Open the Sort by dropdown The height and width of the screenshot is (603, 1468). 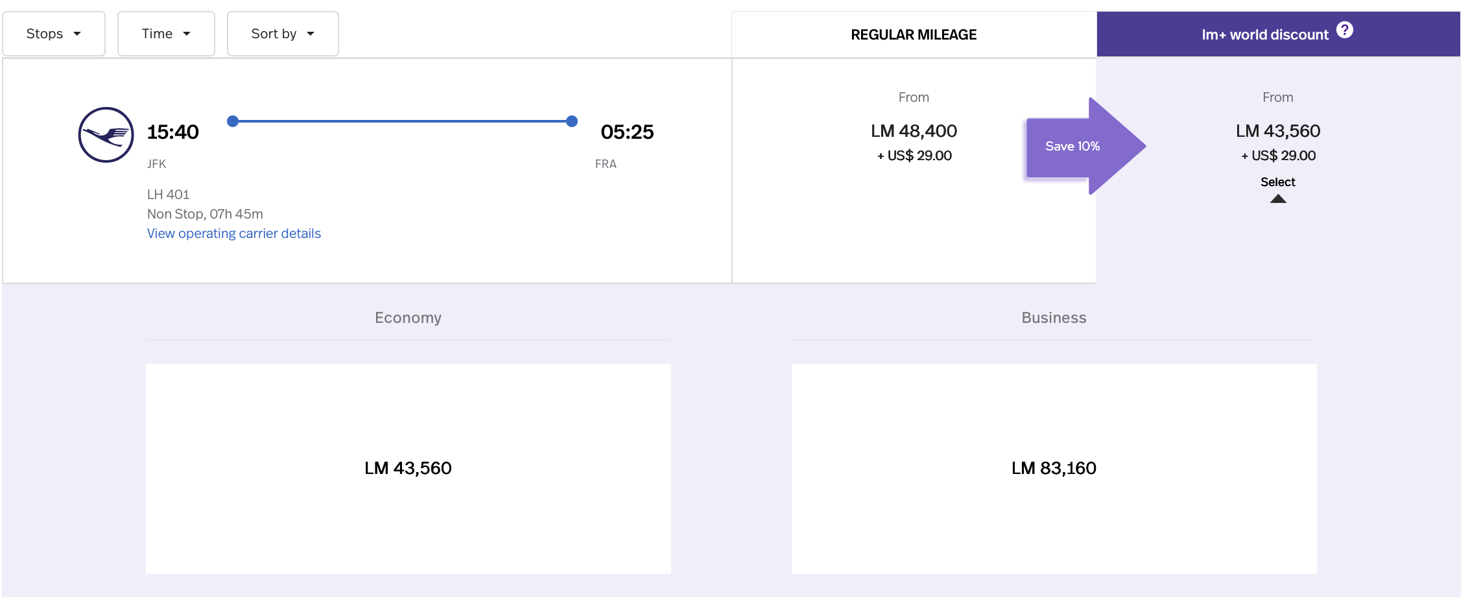(x=283, y=33)
